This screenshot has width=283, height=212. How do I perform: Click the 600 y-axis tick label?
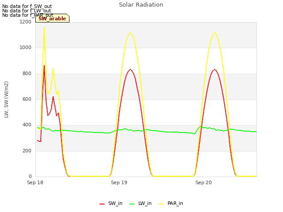click(x=27, y=99)
